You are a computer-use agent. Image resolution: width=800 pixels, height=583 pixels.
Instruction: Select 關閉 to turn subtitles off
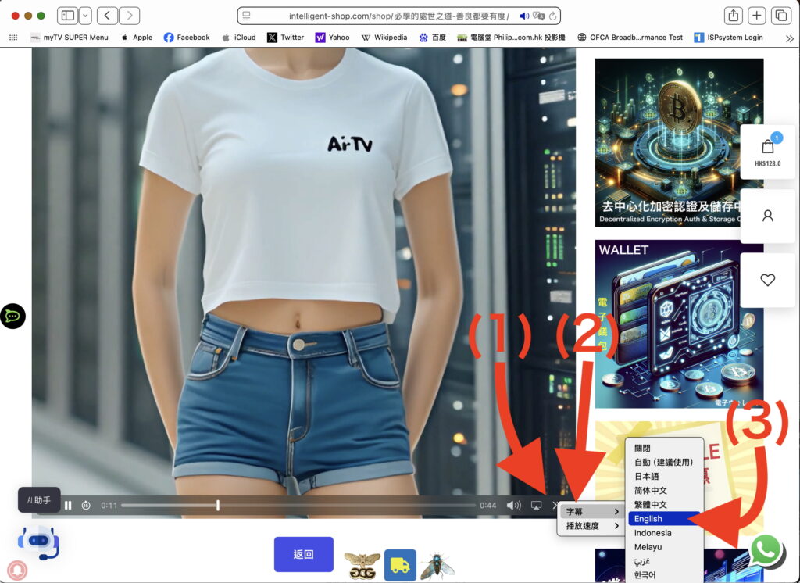[x=664, y=449]
